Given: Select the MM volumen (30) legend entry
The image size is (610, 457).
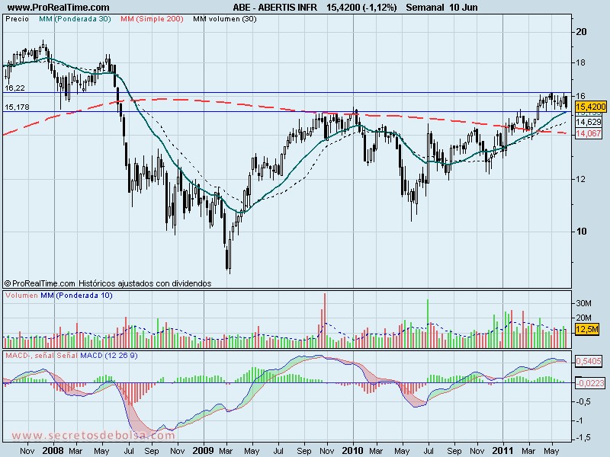Looking at the screenshot, I should tap(224, 18).
